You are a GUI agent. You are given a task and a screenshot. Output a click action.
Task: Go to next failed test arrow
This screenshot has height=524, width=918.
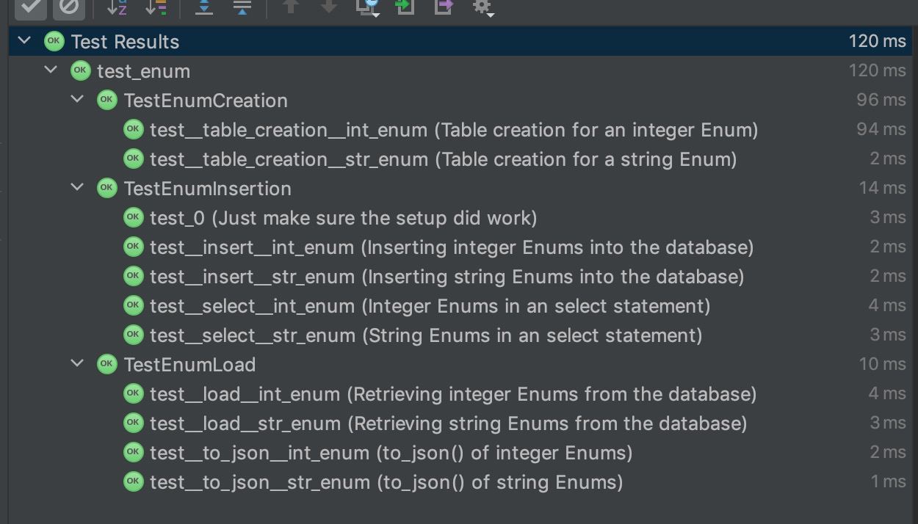pos(328,7)
